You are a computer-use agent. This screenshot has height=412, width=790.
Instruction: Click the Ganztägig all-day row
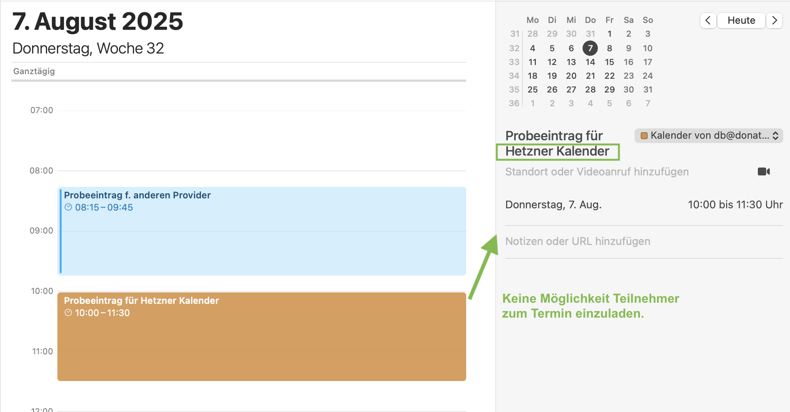click(x=239, y=71)
